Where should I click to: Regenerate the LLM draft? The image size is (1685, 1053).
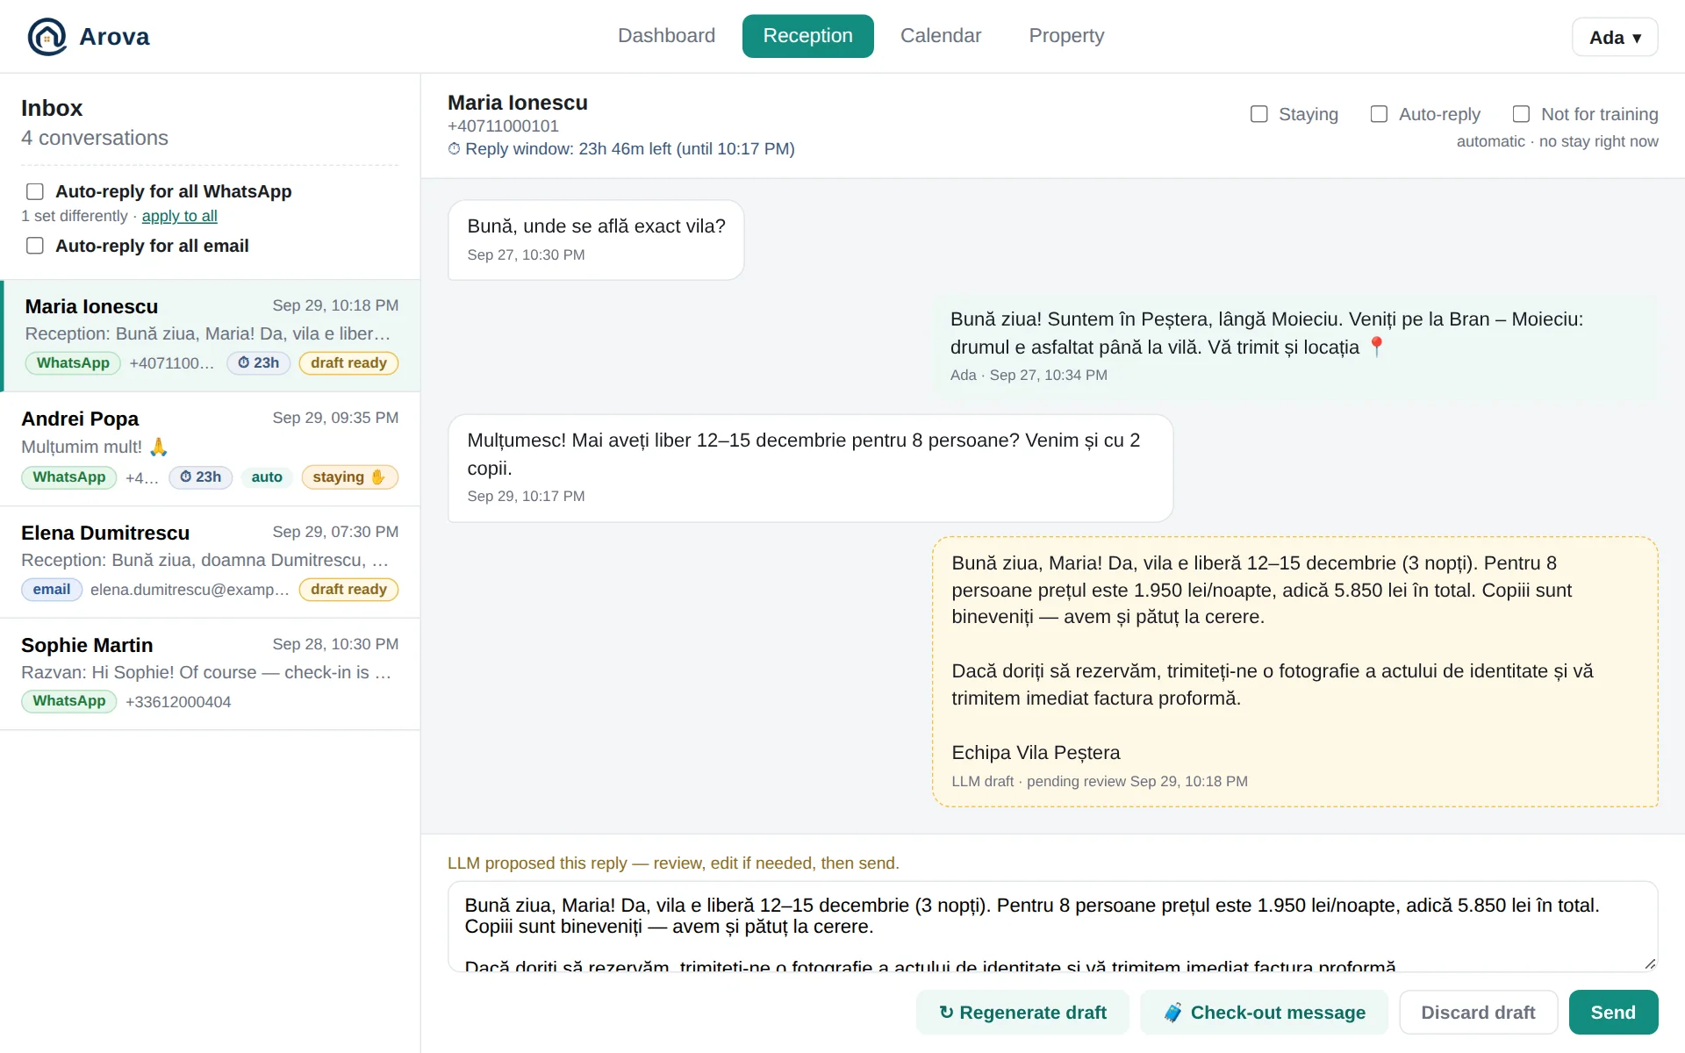[x=1022, y=1013]
